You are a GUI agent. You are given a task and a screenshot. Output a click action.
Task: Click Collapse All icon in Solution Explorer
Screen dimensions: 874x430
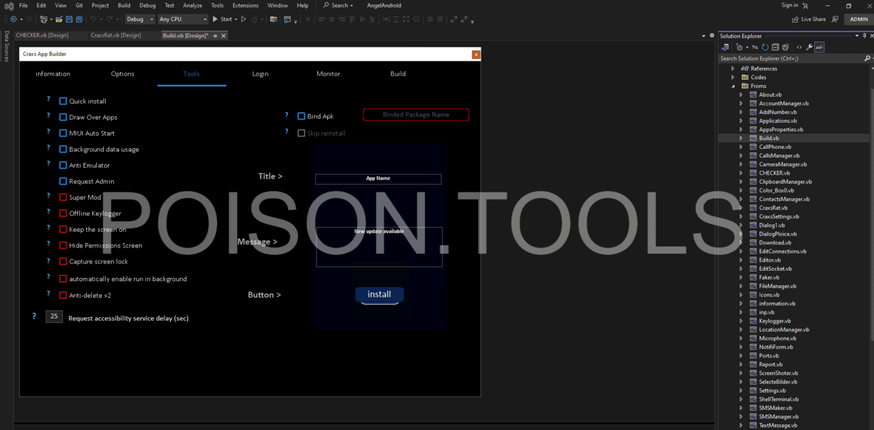(x=775, y=47)
